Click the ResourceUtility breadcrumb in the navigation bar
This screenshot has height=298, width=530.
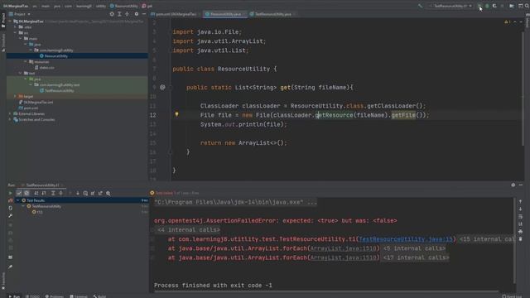[124, 6]
